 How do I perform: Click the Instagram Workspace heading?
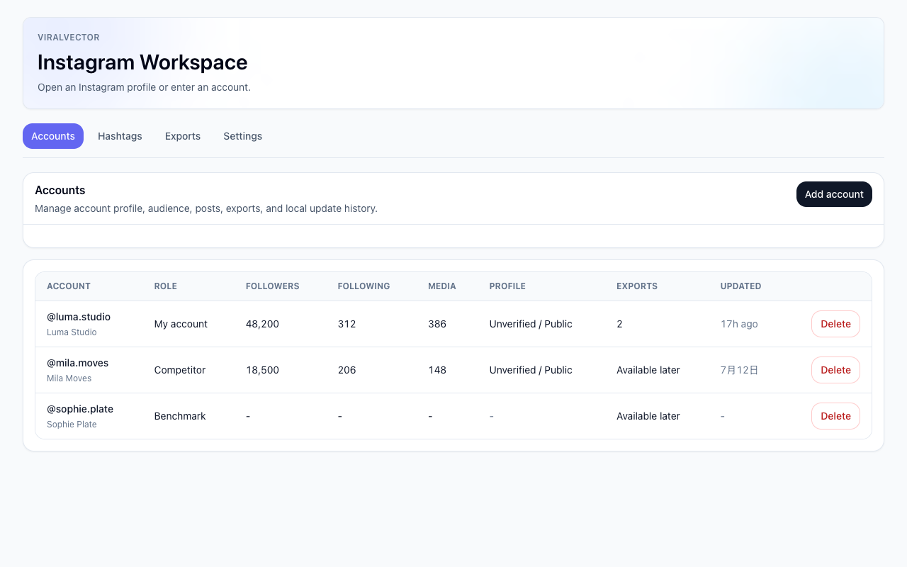(x=142, y=62)
